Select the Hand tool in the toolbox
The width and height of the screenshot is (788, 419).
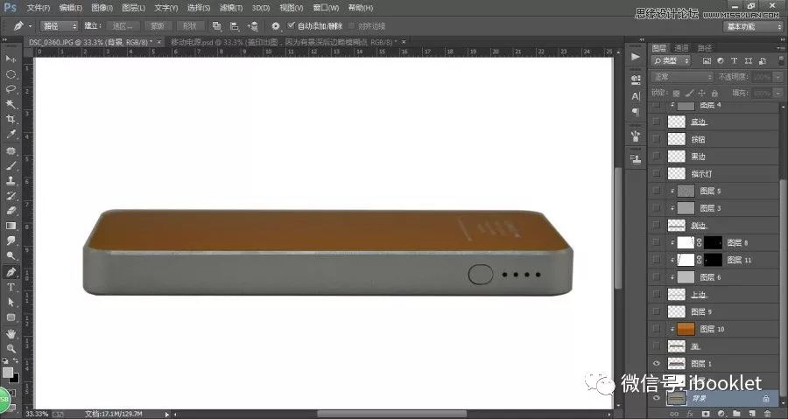point(11,333)
